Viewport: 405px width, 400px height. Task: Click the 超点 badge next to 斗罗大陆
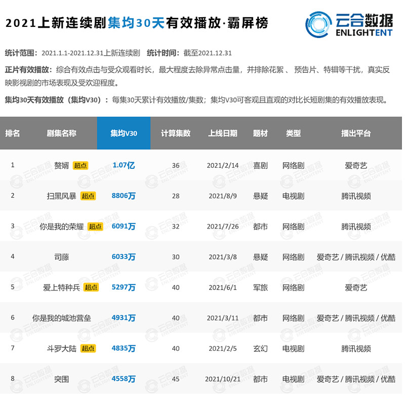[88, 348]
